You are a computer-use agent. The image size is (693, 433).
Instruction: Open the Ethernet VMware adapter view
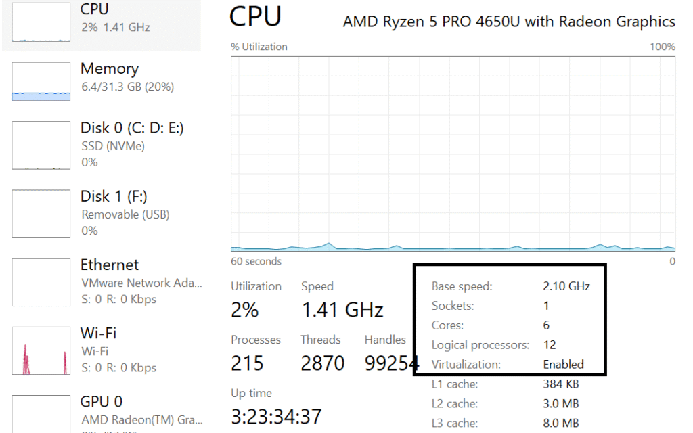click(x=102, y=282)
